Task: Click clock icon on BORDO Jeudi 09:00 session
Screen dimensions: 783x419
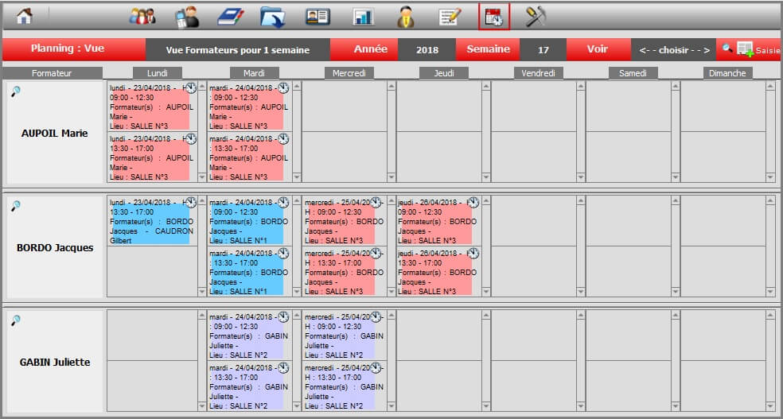Action: (473, 203)
